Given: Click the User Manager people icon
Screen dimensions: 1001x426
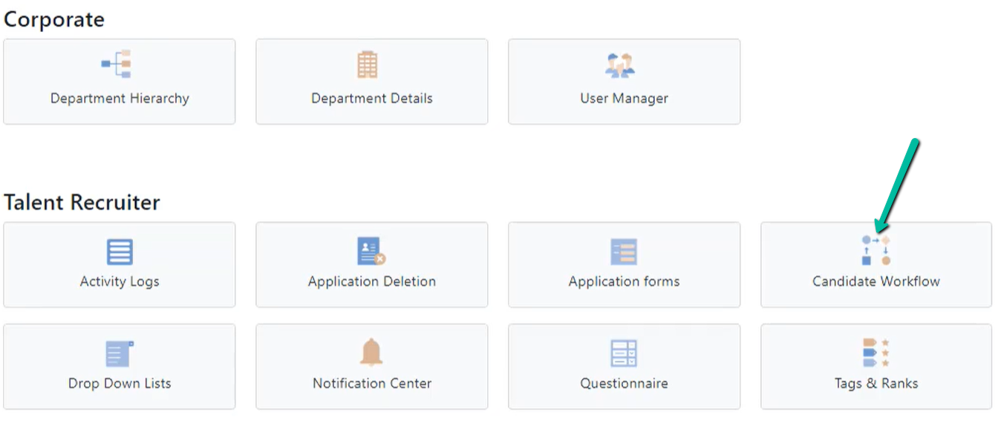Looking at the screenshot, I should [x=620, y=65].
